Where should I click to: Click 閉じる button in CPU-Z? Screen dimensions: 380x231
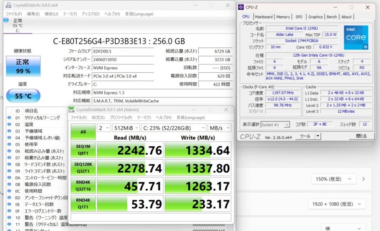pos(361,136)
